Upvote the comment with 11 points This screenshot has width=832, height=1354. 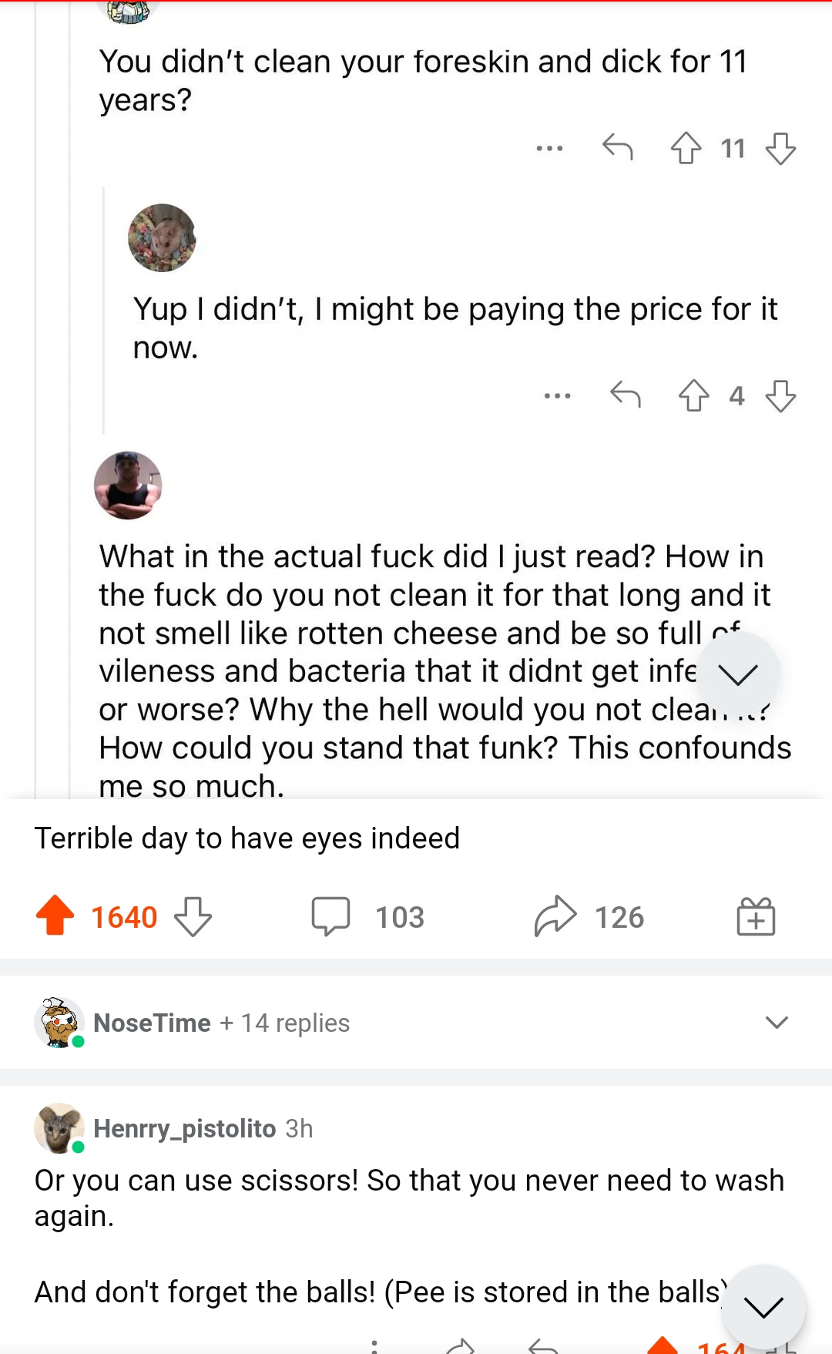click(686, 148)
